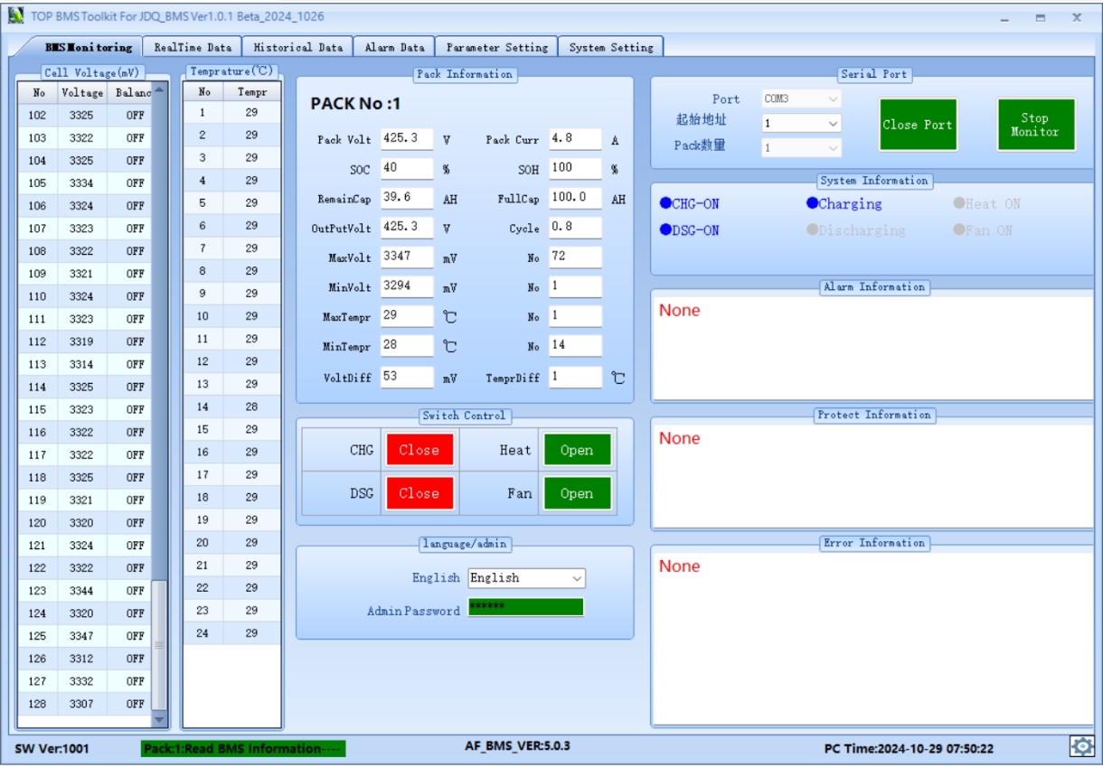
Task: Switch to the BMS Monitoring tab
Action: coord(88,47)
